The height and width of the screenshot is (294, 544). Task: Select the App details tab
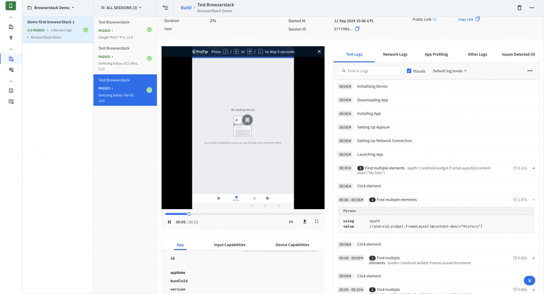[x=180, y=245]
